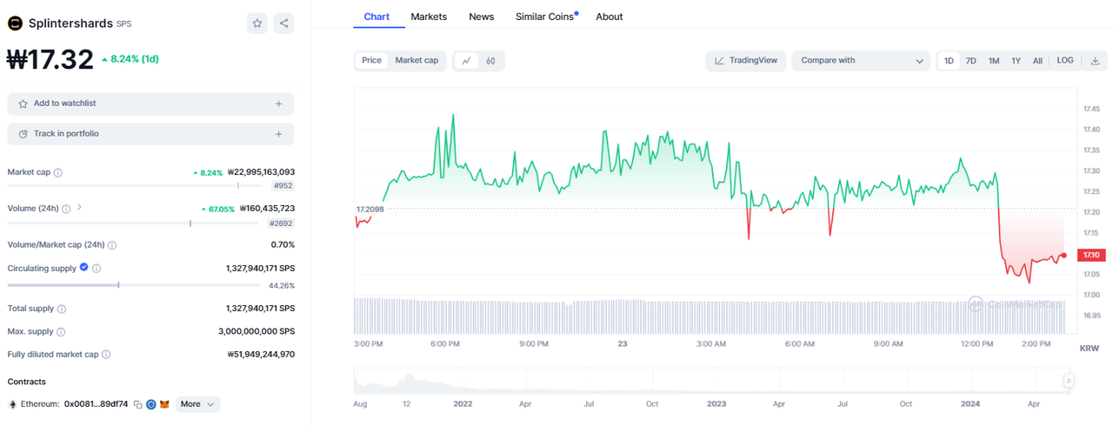Viewport: 1113px width, 426px height.
Task: Click the chevron arrow next to Volume (24h)
Action: point(80,208)
